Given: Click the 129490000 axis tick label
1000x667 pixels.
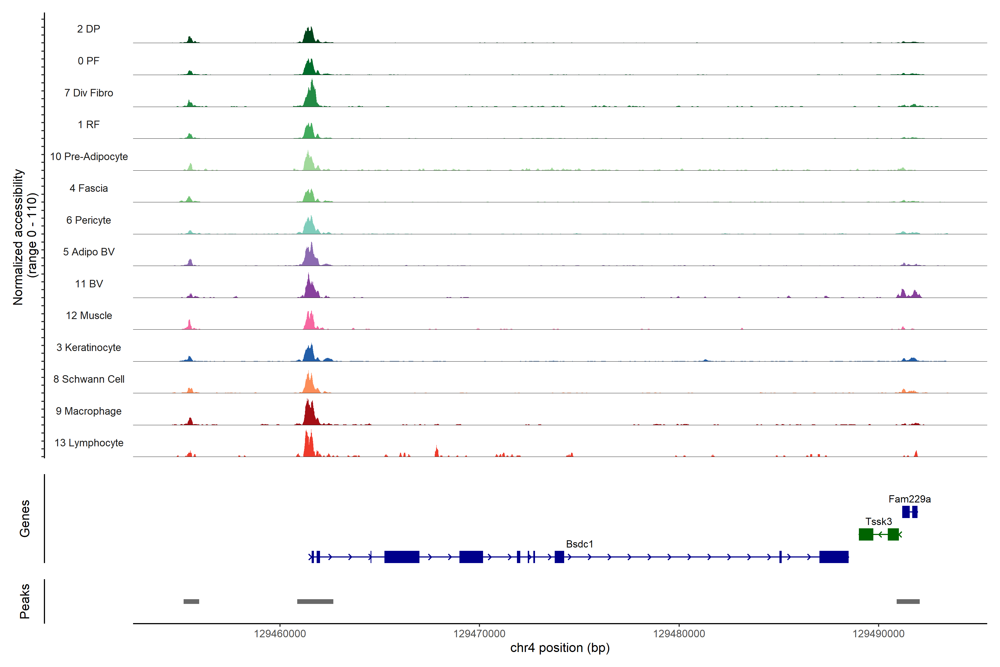Looking at the screenshot, I should (878, 634).
